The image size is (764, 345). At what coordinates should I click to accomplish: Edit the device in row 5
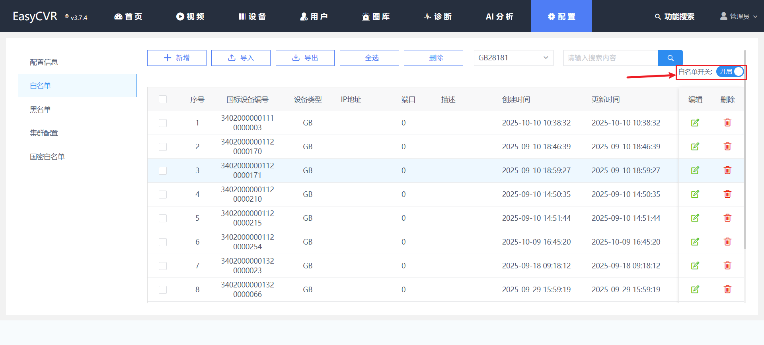point(695,218)
